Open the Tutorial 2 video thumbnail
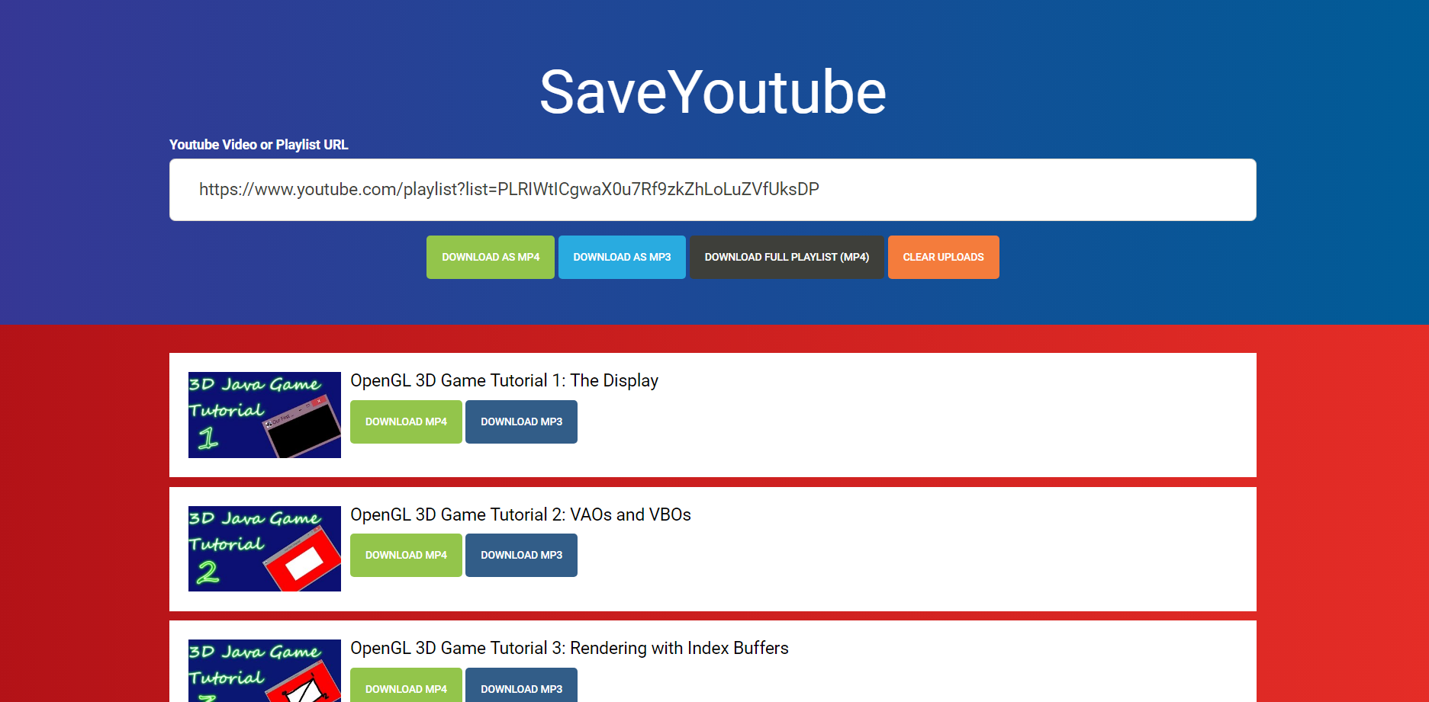 [265, 549]
